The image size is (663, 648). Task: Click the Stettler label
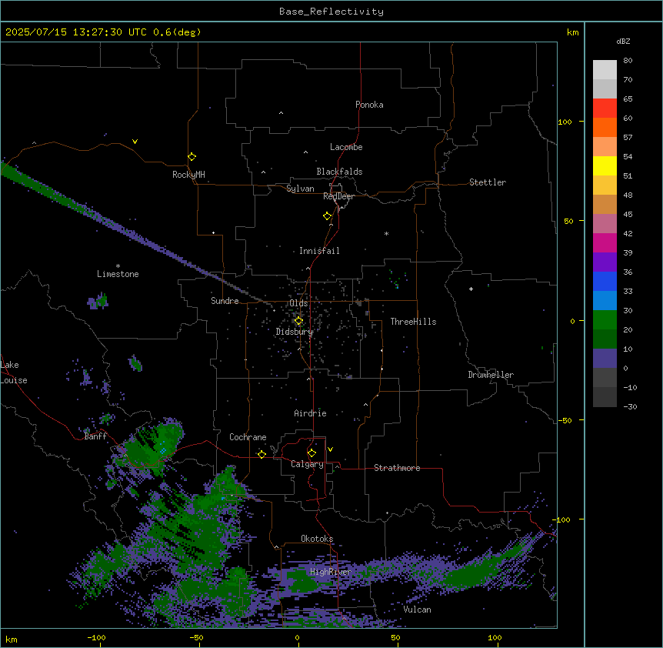click(x=487, y=182)
